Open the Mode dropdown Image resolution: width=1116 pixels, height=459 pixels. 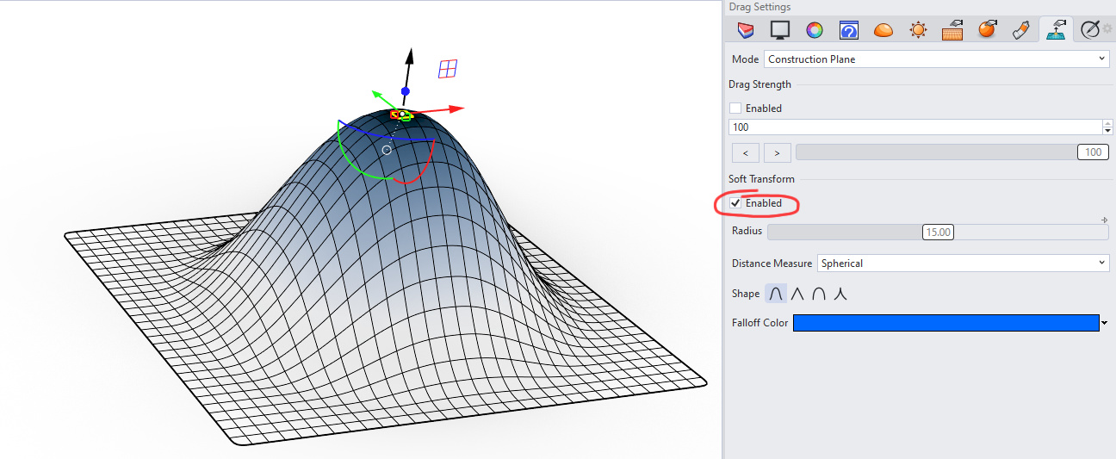936,59
